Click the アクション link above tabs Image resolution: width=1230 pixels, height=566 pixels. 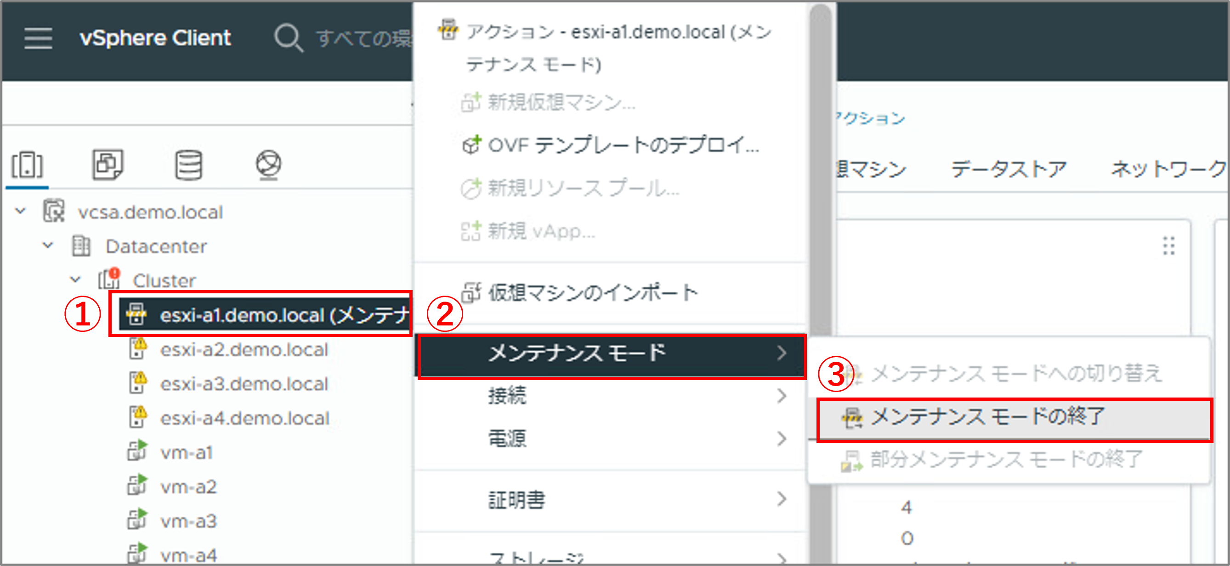871,118
